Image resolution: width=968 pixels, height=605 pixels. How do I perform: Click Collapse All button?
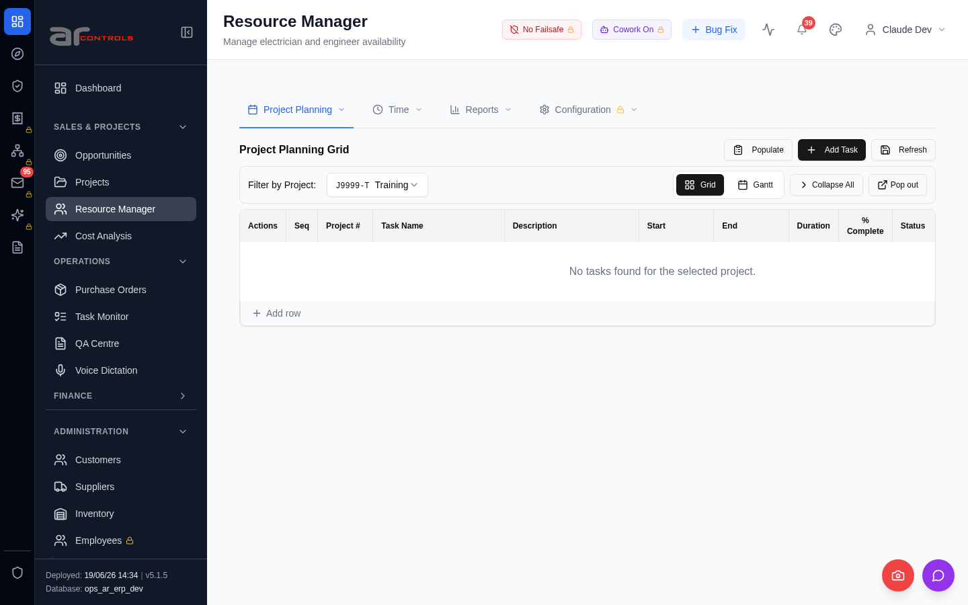click(826, 185)
